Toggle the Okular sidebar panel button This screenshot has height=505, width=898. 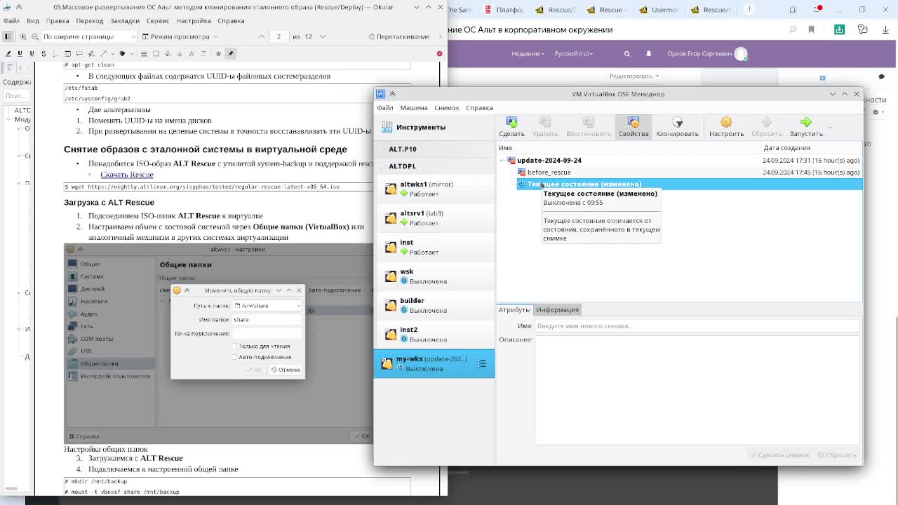(8, 36)
